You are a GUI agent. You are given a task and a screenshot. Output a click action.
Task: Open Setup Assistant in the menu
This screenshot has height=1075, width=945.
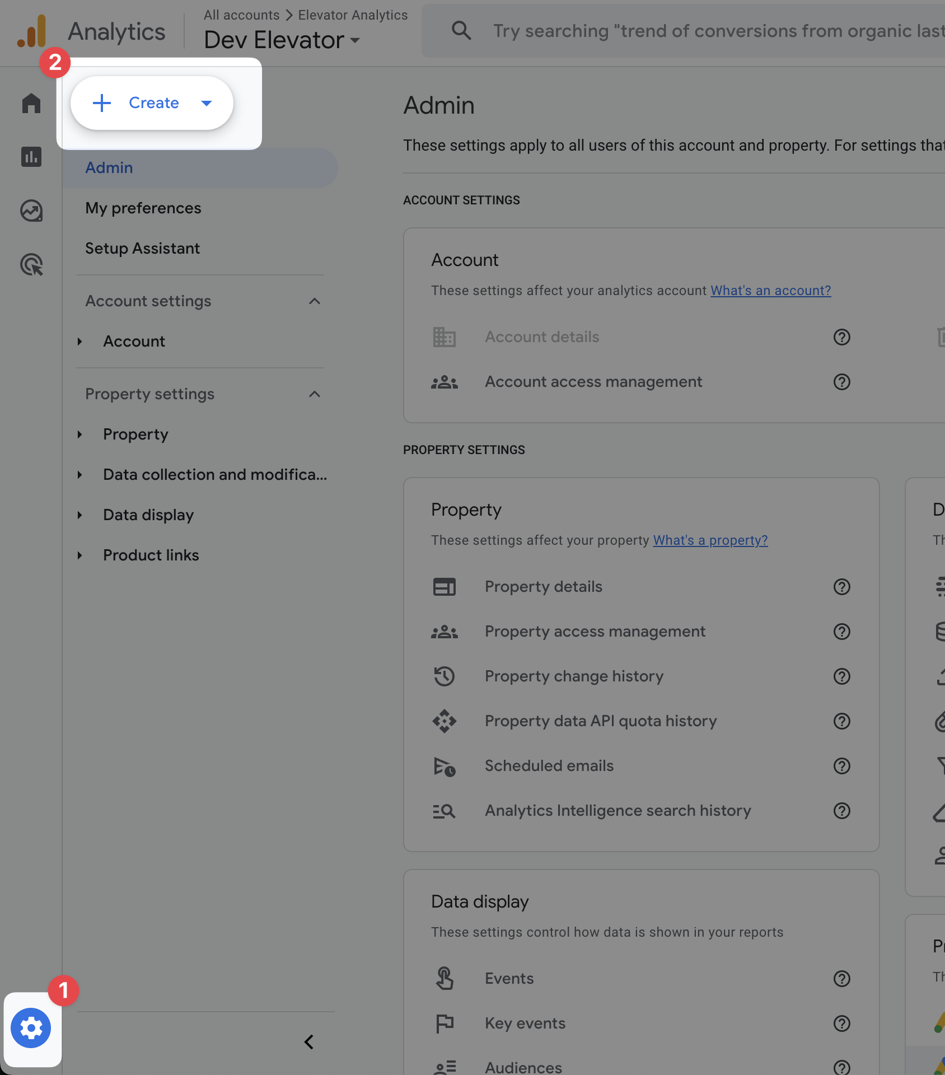[x=142, y=249]
